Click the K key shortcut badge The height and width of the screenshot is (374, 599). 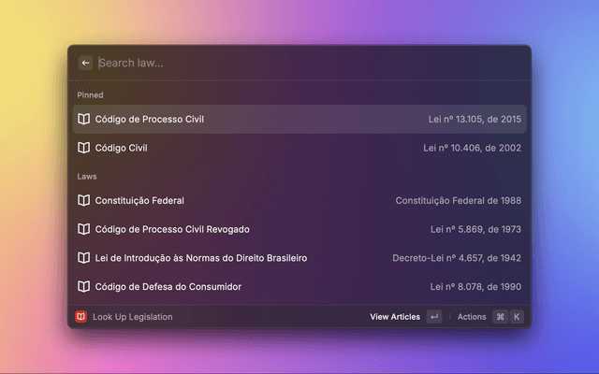point(516,317)
